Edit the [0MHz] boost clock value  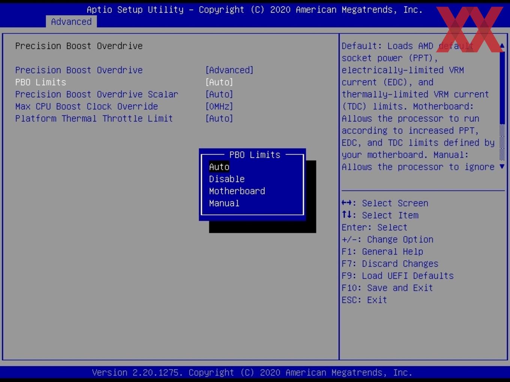click(x=219, y=106)
